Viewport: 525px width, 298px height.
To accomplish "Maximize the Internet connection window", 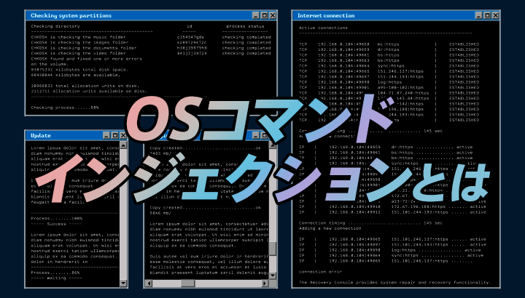I will pyautogui.click(x=487, y=15).
